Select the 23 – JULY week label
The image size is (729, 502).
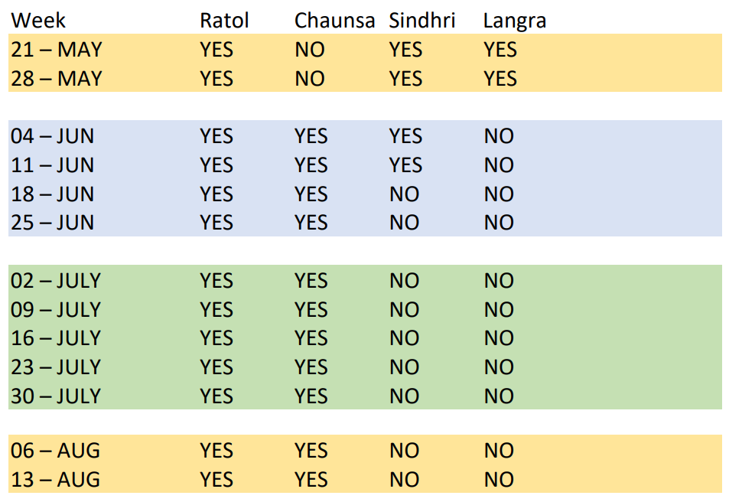click(56, 367)
